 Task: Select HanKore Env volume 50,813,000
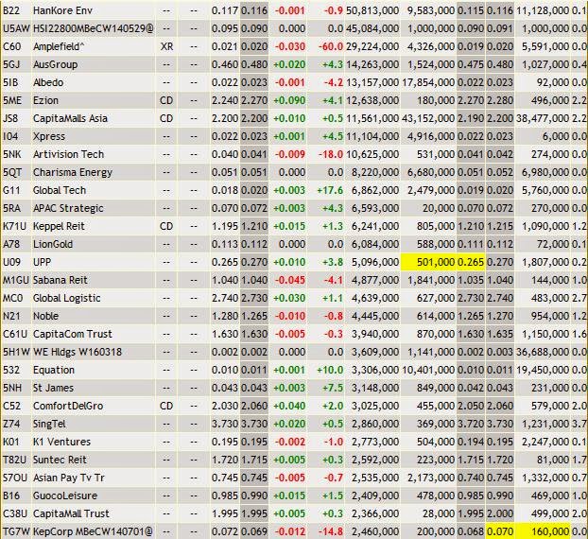click(372, 10)
